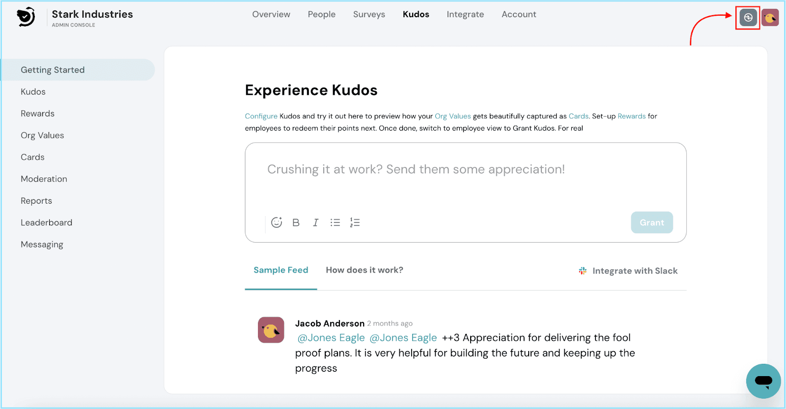The image size is (786, 409).
Task: Follow the Configure link
Action: [x=261, y=116]
